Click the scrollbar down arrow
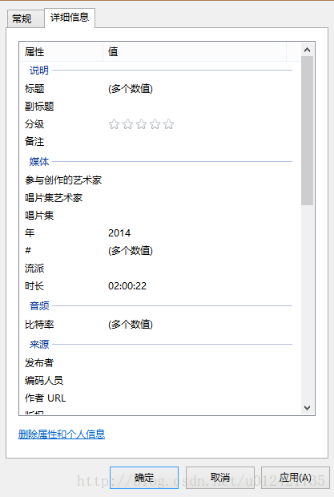Image resolution: width=334 pixels, height=497 pixels. (307, 407)
